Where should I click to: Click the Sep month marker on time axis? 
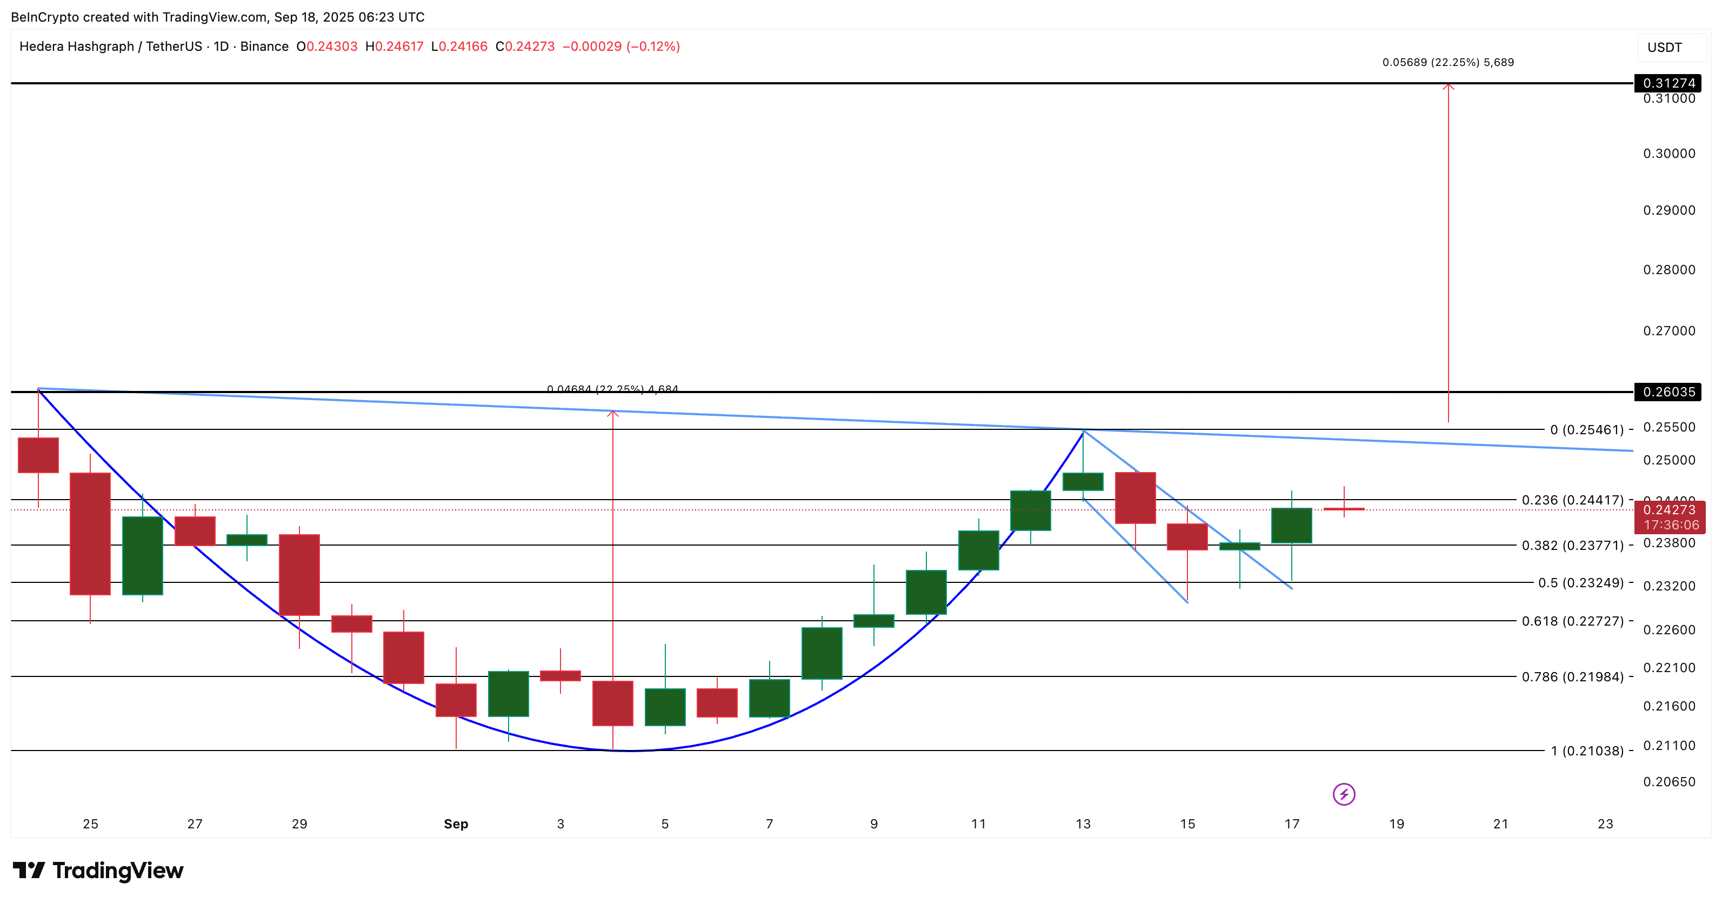point(456,824)
